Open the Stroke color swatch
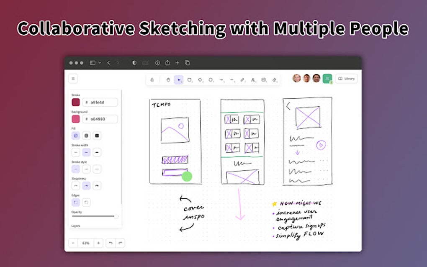 pyautogui.click(x=75, y=102)
